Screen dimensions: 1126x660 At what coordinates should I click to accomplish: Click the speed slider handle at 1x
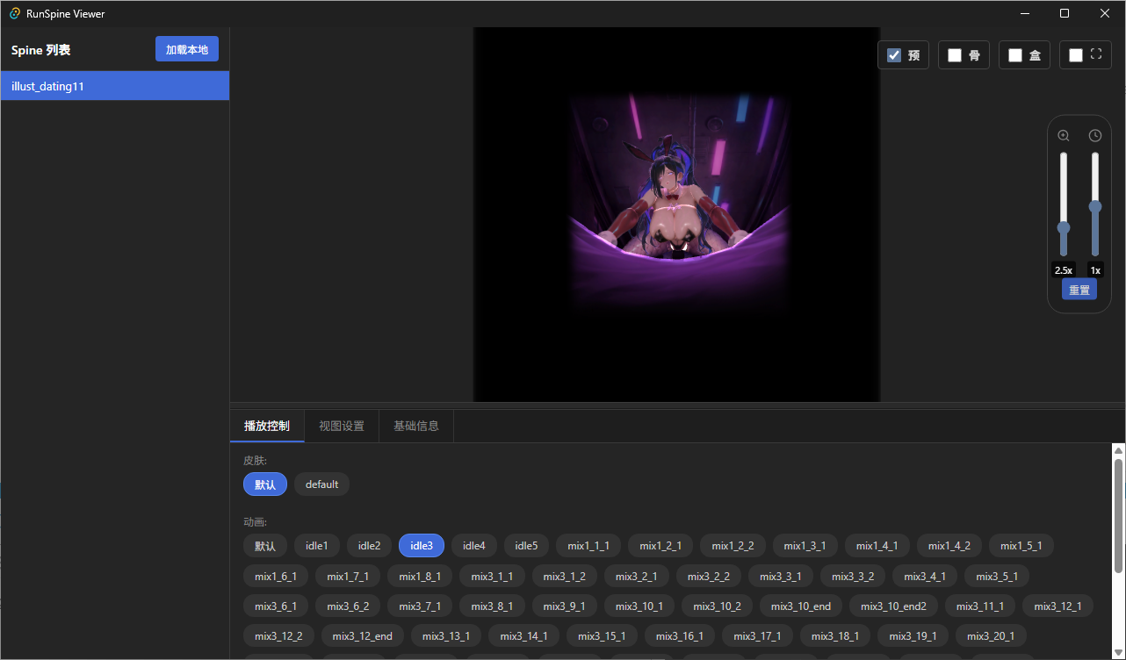[1095, 206]
